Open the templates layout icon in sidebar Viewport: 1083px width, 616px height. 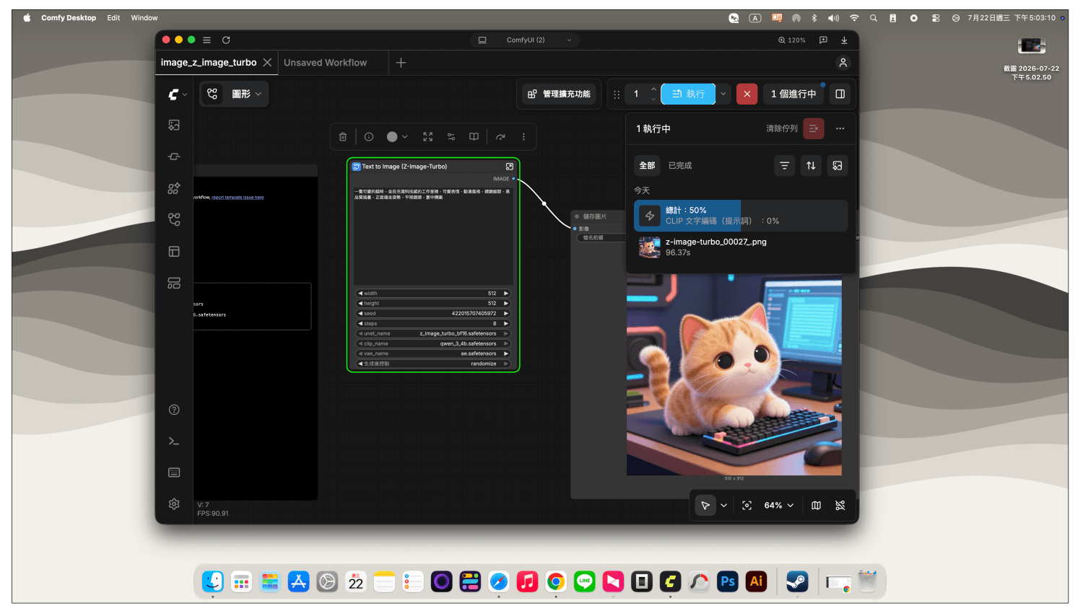[174, 252]
